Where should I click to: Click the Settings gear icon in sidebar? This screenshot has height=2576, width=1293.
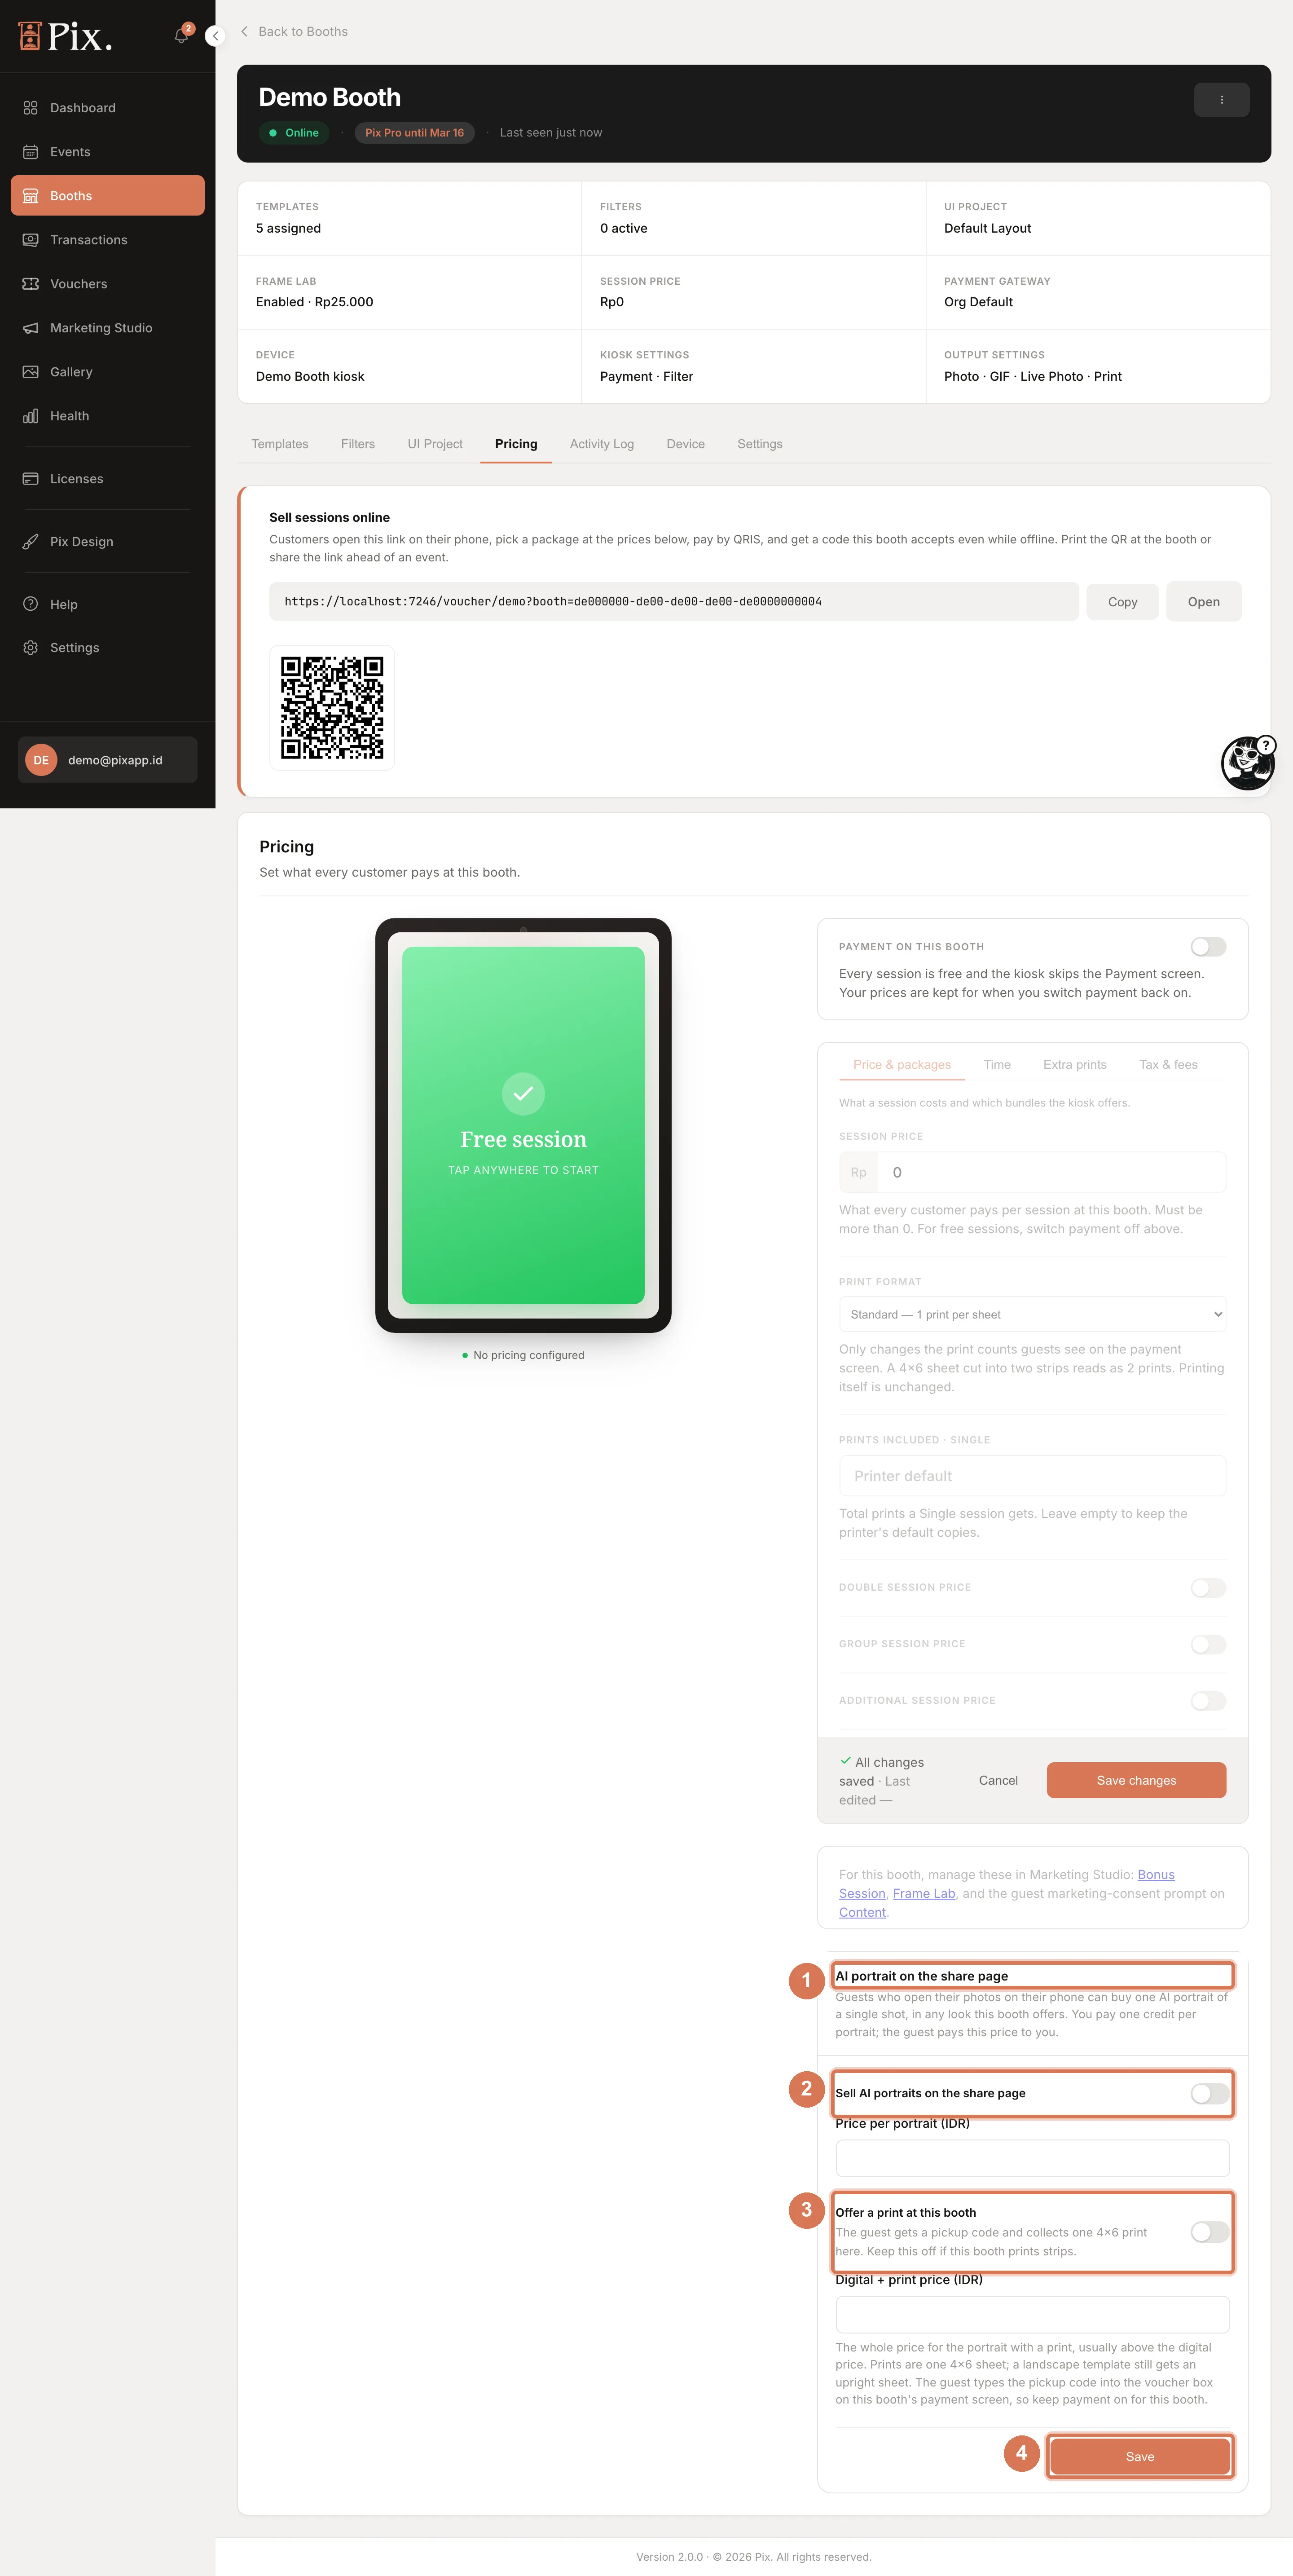click(31, 648)
